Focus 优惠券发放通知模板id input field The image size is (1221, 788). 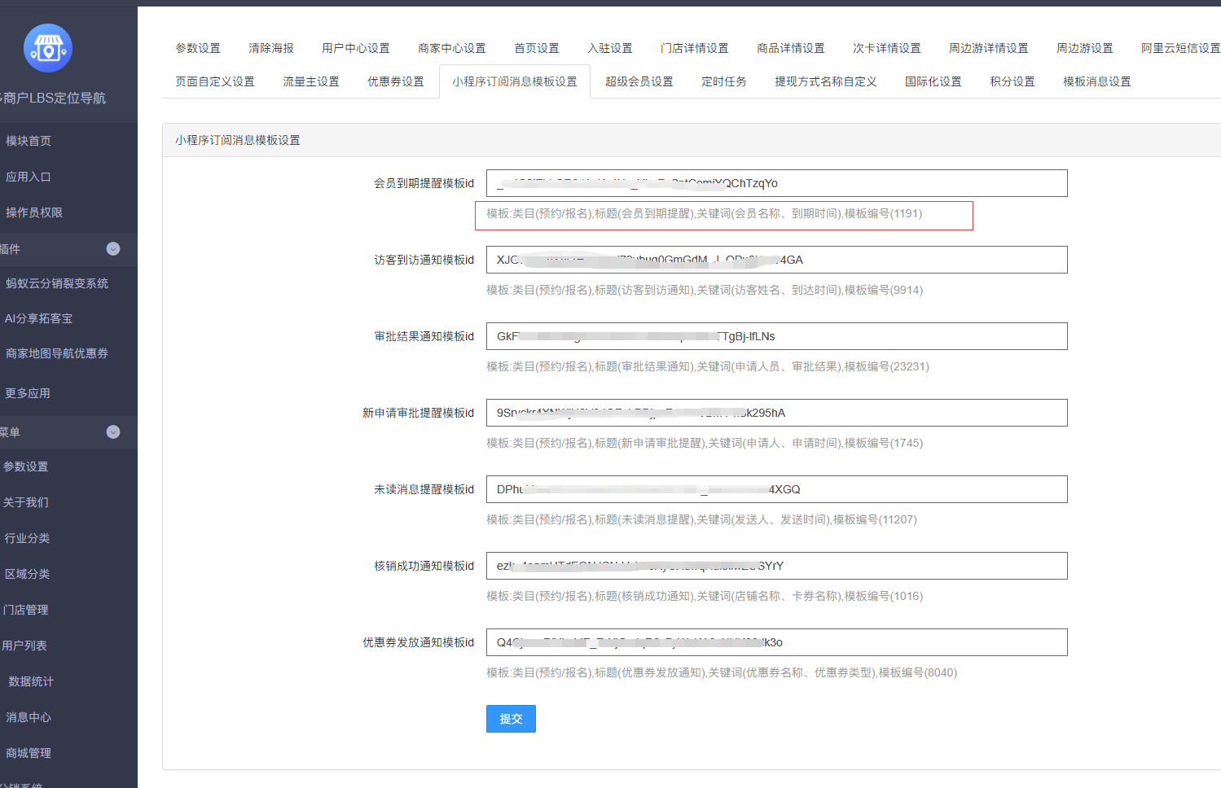click(777, 642)
